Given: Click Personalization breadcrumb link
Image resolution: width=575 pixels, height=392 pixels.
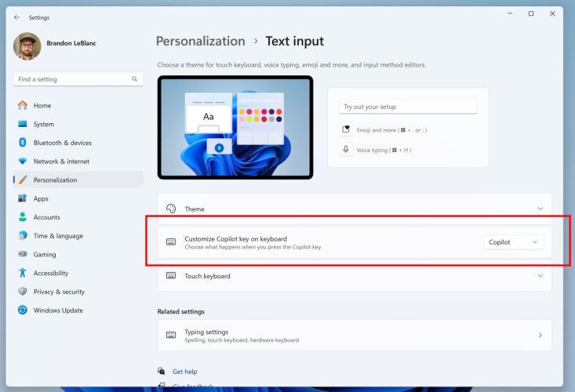Looking at the screenshot, I should point(201,41).
